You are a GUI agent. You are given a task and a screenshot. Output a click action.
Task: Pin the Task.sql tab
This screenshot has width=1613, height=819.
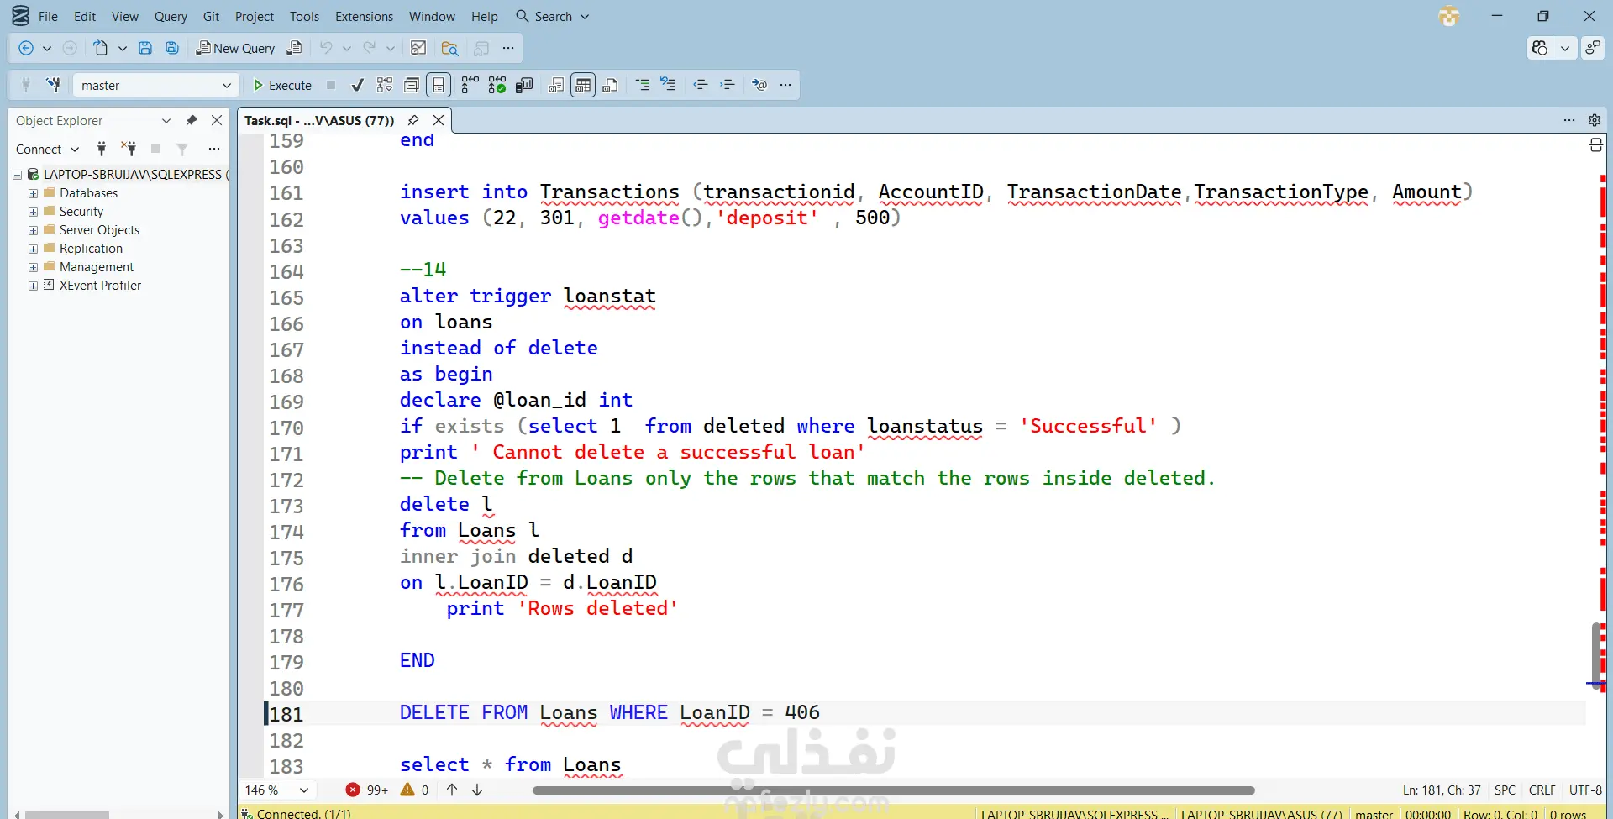click(x=413, y=120)
